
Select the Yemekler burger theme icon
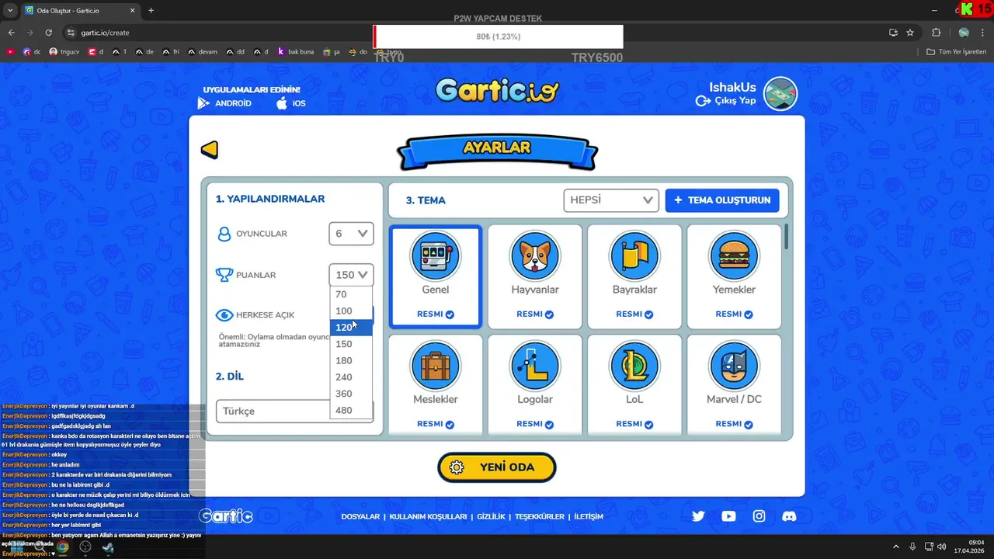point(734,255)
